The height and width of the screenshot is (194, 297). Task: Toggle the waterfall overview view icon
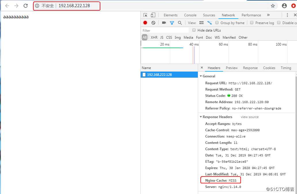210,23
